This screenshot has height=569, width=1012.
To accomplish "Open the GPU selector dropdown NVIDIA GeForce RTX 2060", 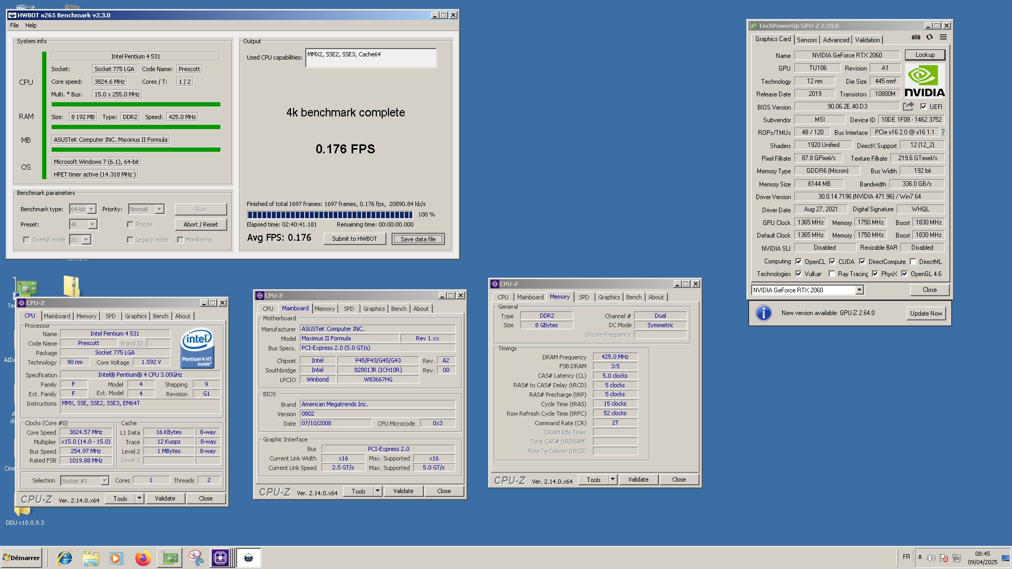I will pyautogui.click(x=807, y=290).
